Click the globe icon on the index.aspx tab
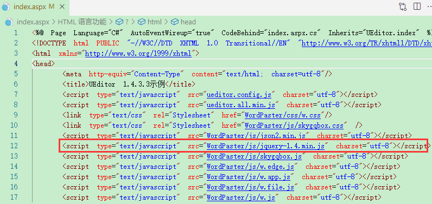This screenshot has width=432, height=204. click(6, 8)
